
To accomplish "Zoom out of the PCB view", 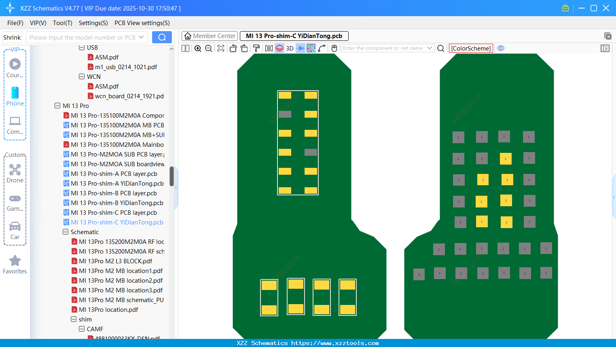I will pyautogui.click(x=208, y=48).
